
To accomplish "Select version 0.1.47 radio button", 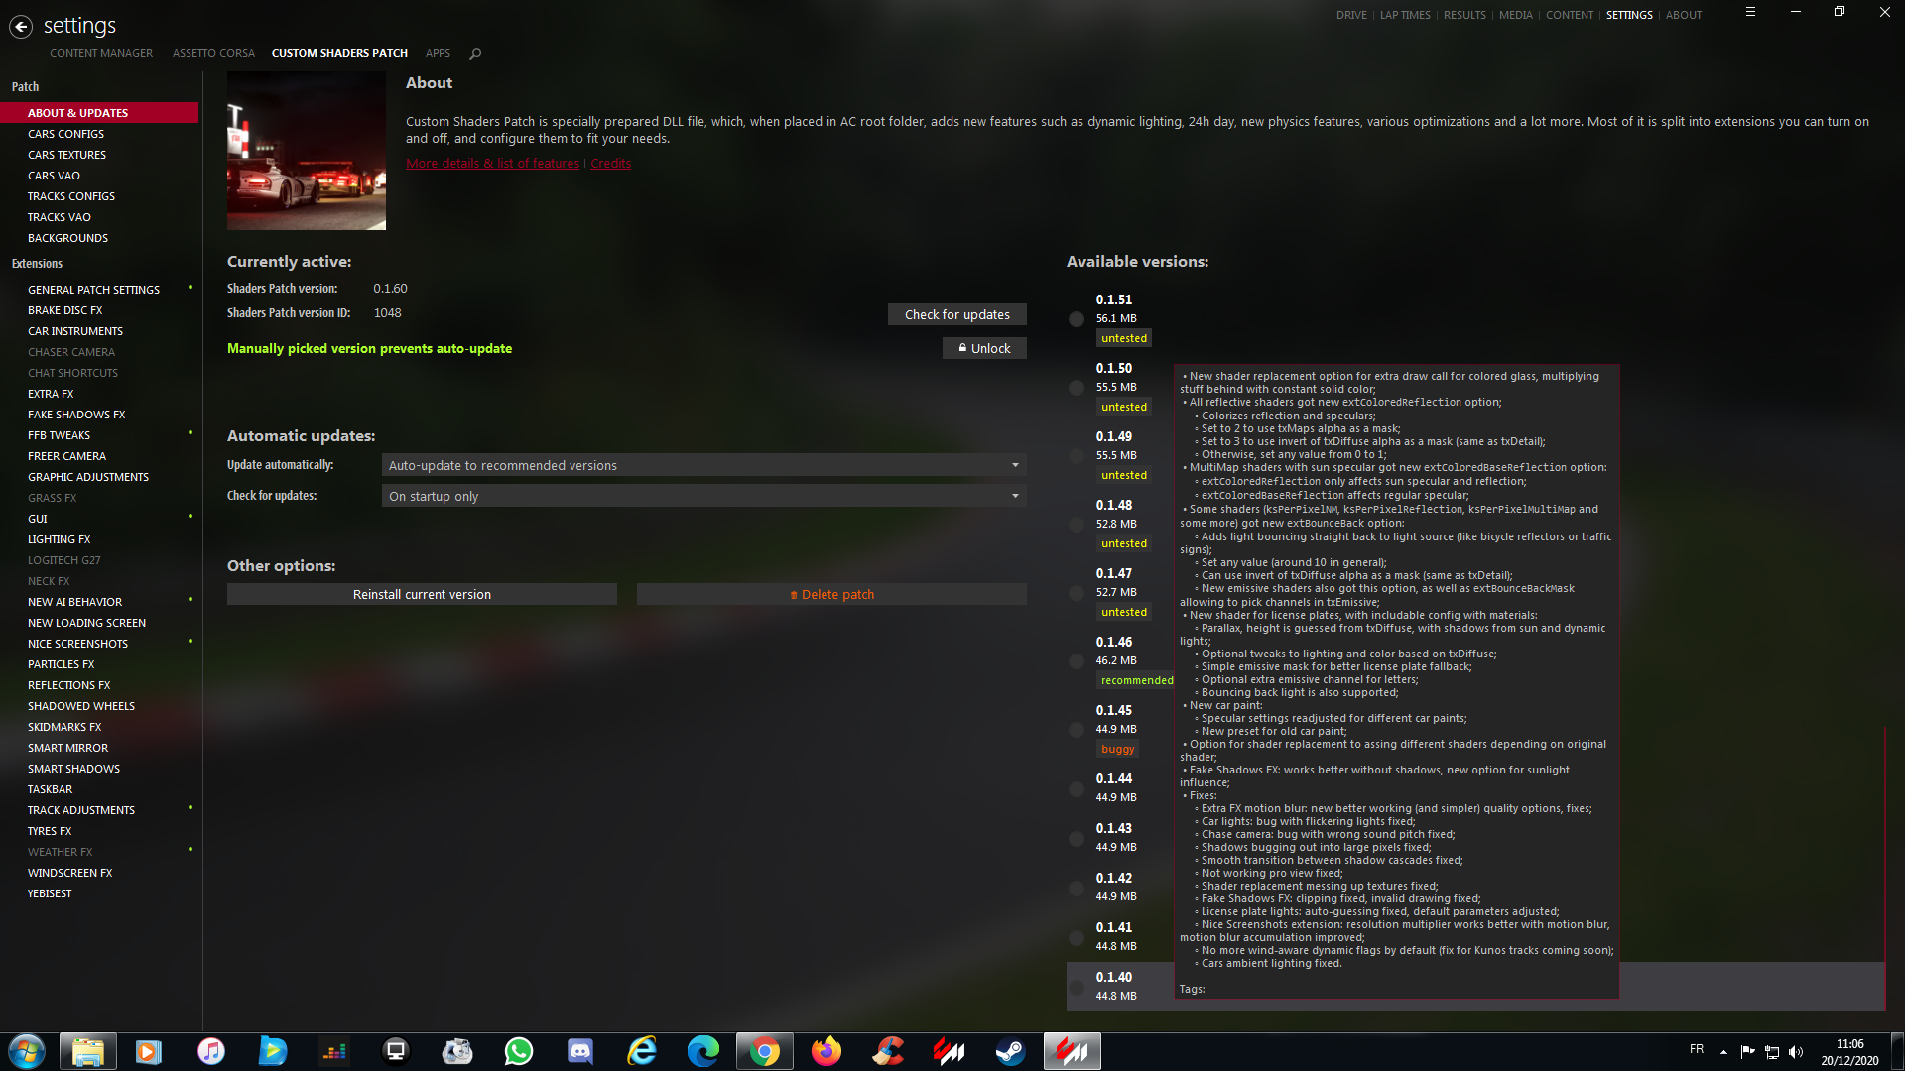I will coord(1077,593).
